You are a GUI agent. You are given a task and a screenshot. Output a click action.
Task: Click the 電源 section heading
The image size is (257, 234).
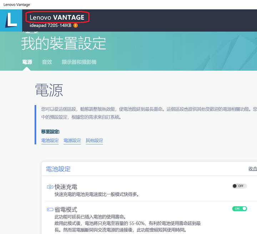coord(49,90)
